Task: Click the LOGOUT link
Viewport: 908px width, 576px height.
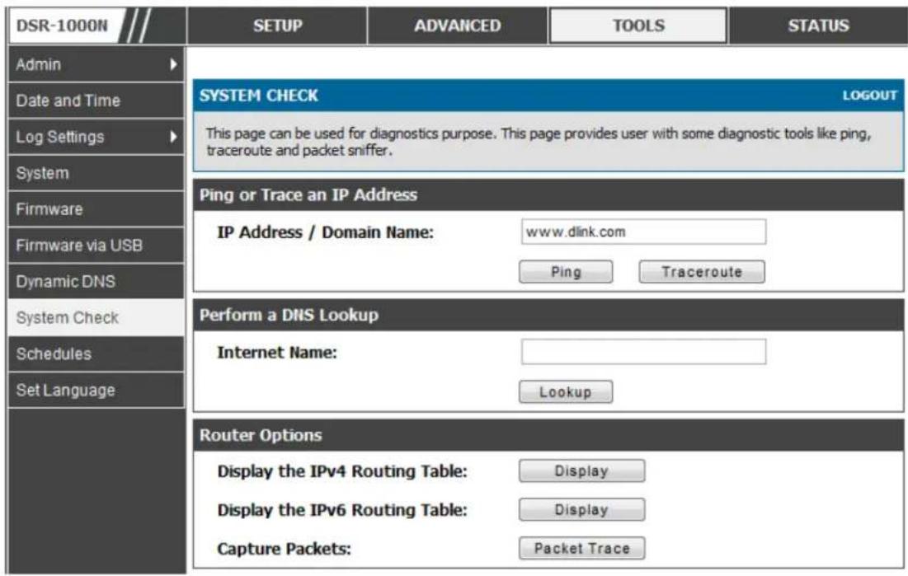Action: pyautogui.click(x=869, y=96)
